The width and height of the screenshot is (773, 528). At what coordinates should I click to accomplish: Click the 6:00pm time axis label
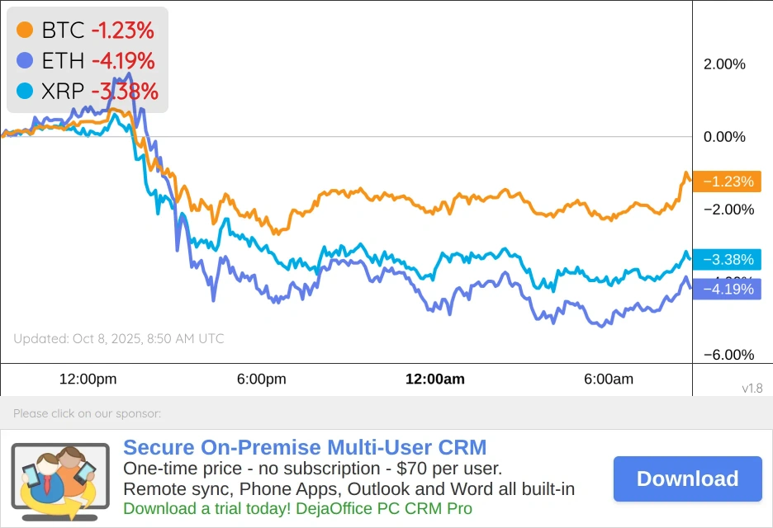tap(261, 379)
